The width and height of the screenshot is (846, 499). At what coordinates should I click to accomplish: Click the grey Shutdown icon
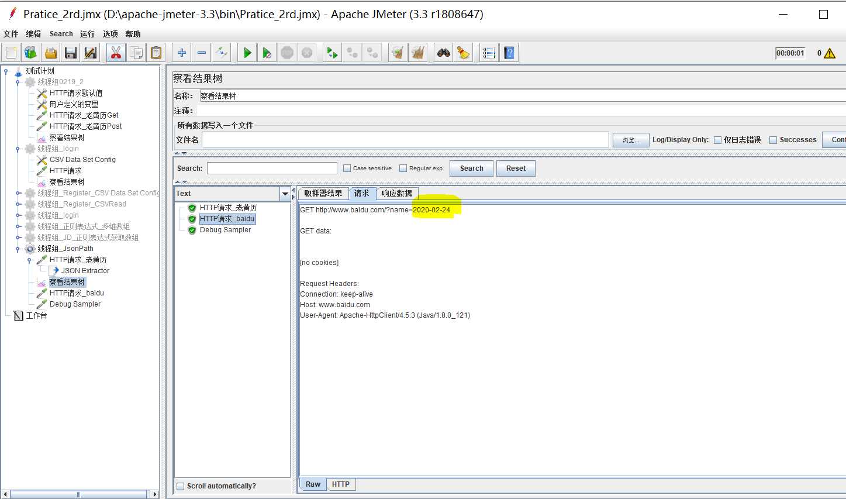[307, 53]
